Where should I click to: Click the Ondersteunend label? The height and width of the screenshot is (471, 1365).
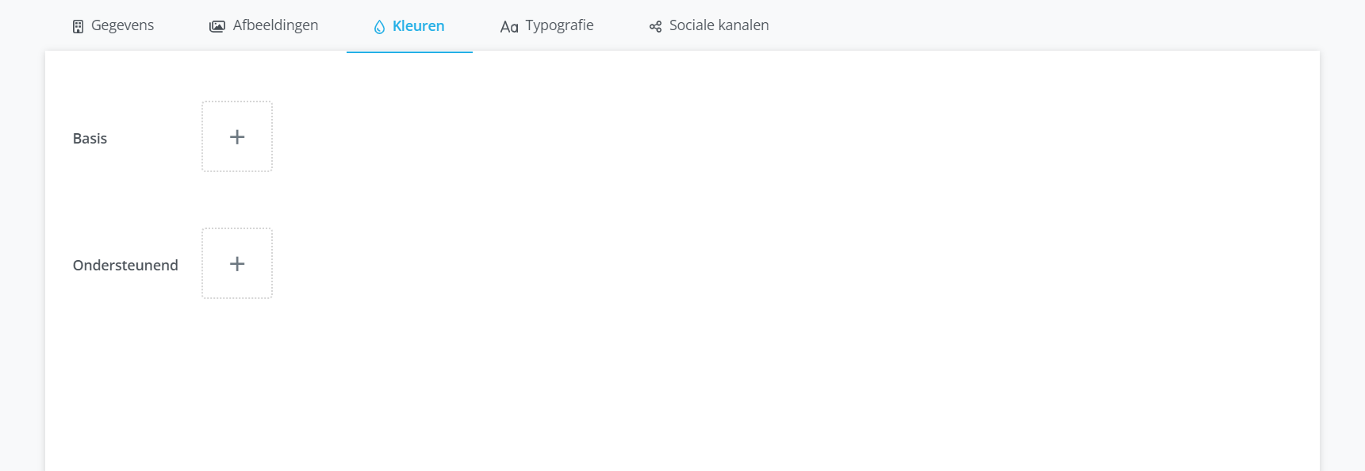[x=125, y=265]
